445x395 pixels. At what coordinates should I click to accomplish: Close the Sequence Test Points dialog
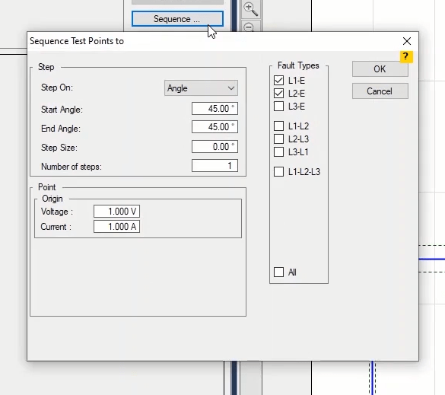pos(407,41)
